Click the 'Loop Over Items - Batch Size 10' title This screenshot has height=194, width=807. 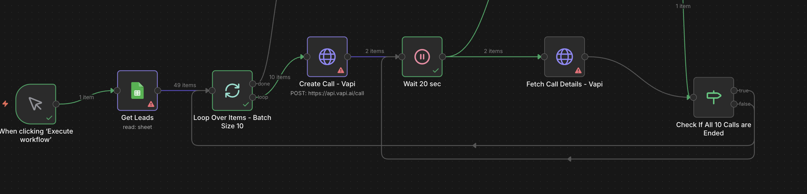[232, 121]
